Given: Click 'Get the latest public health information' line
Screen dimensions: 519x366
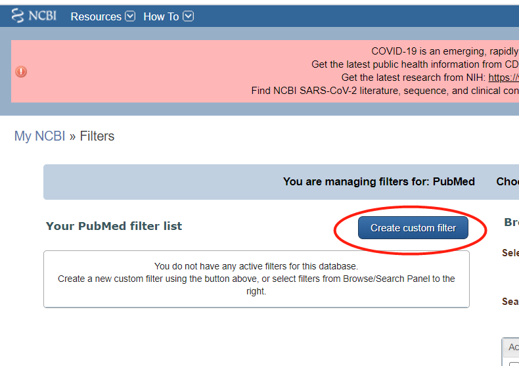Looking at the screenshot, I should [415, 64].
